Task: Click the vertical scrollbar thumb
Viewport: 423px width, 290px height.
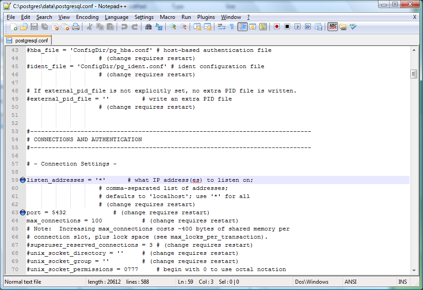Action: point(414,74)
